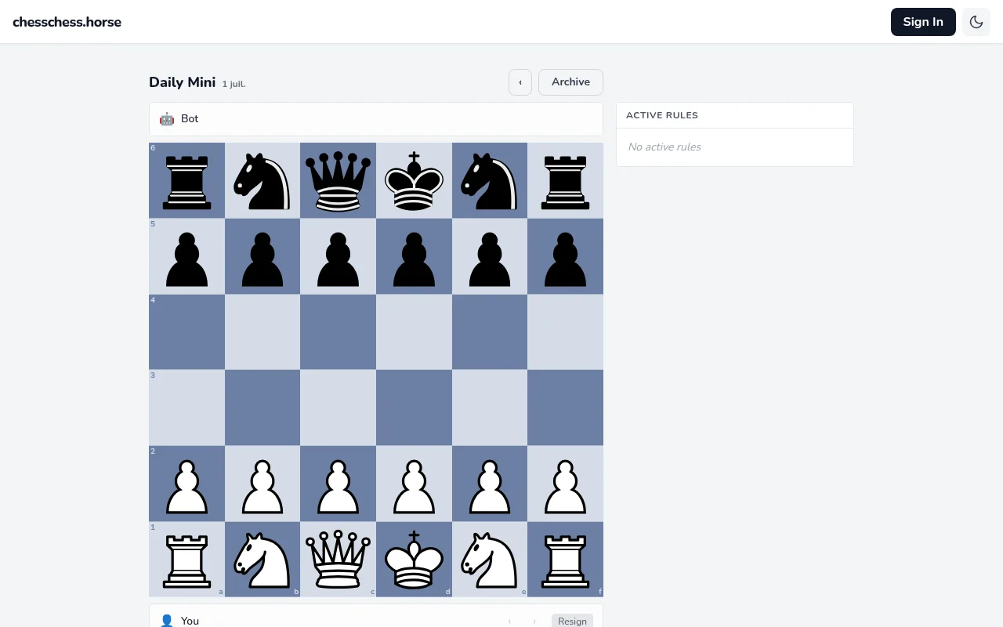1003x627 pixels.
Task: Select the white rook on f1
Action: [x=566, y=560]
